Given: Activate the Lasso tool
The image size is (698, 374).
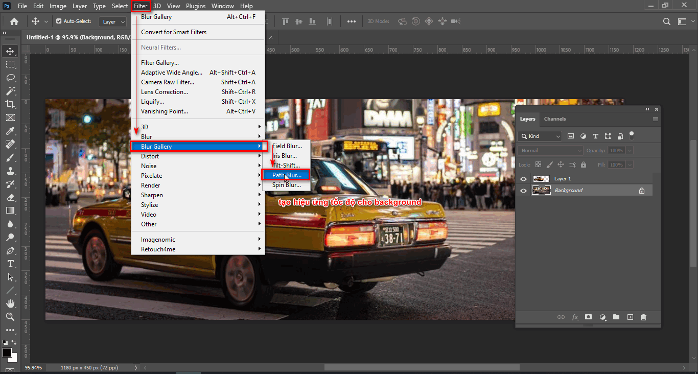Looking at the screenshot, I should pos(10,78).
